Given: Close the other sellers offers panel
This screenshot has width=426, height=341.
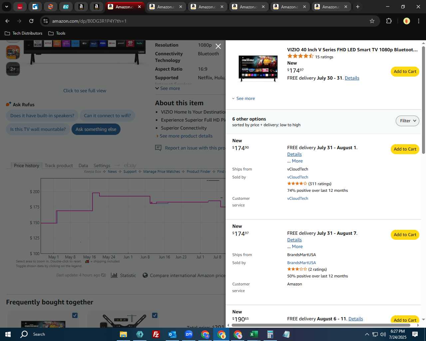Looking at the screenshot, I should 218,46.
